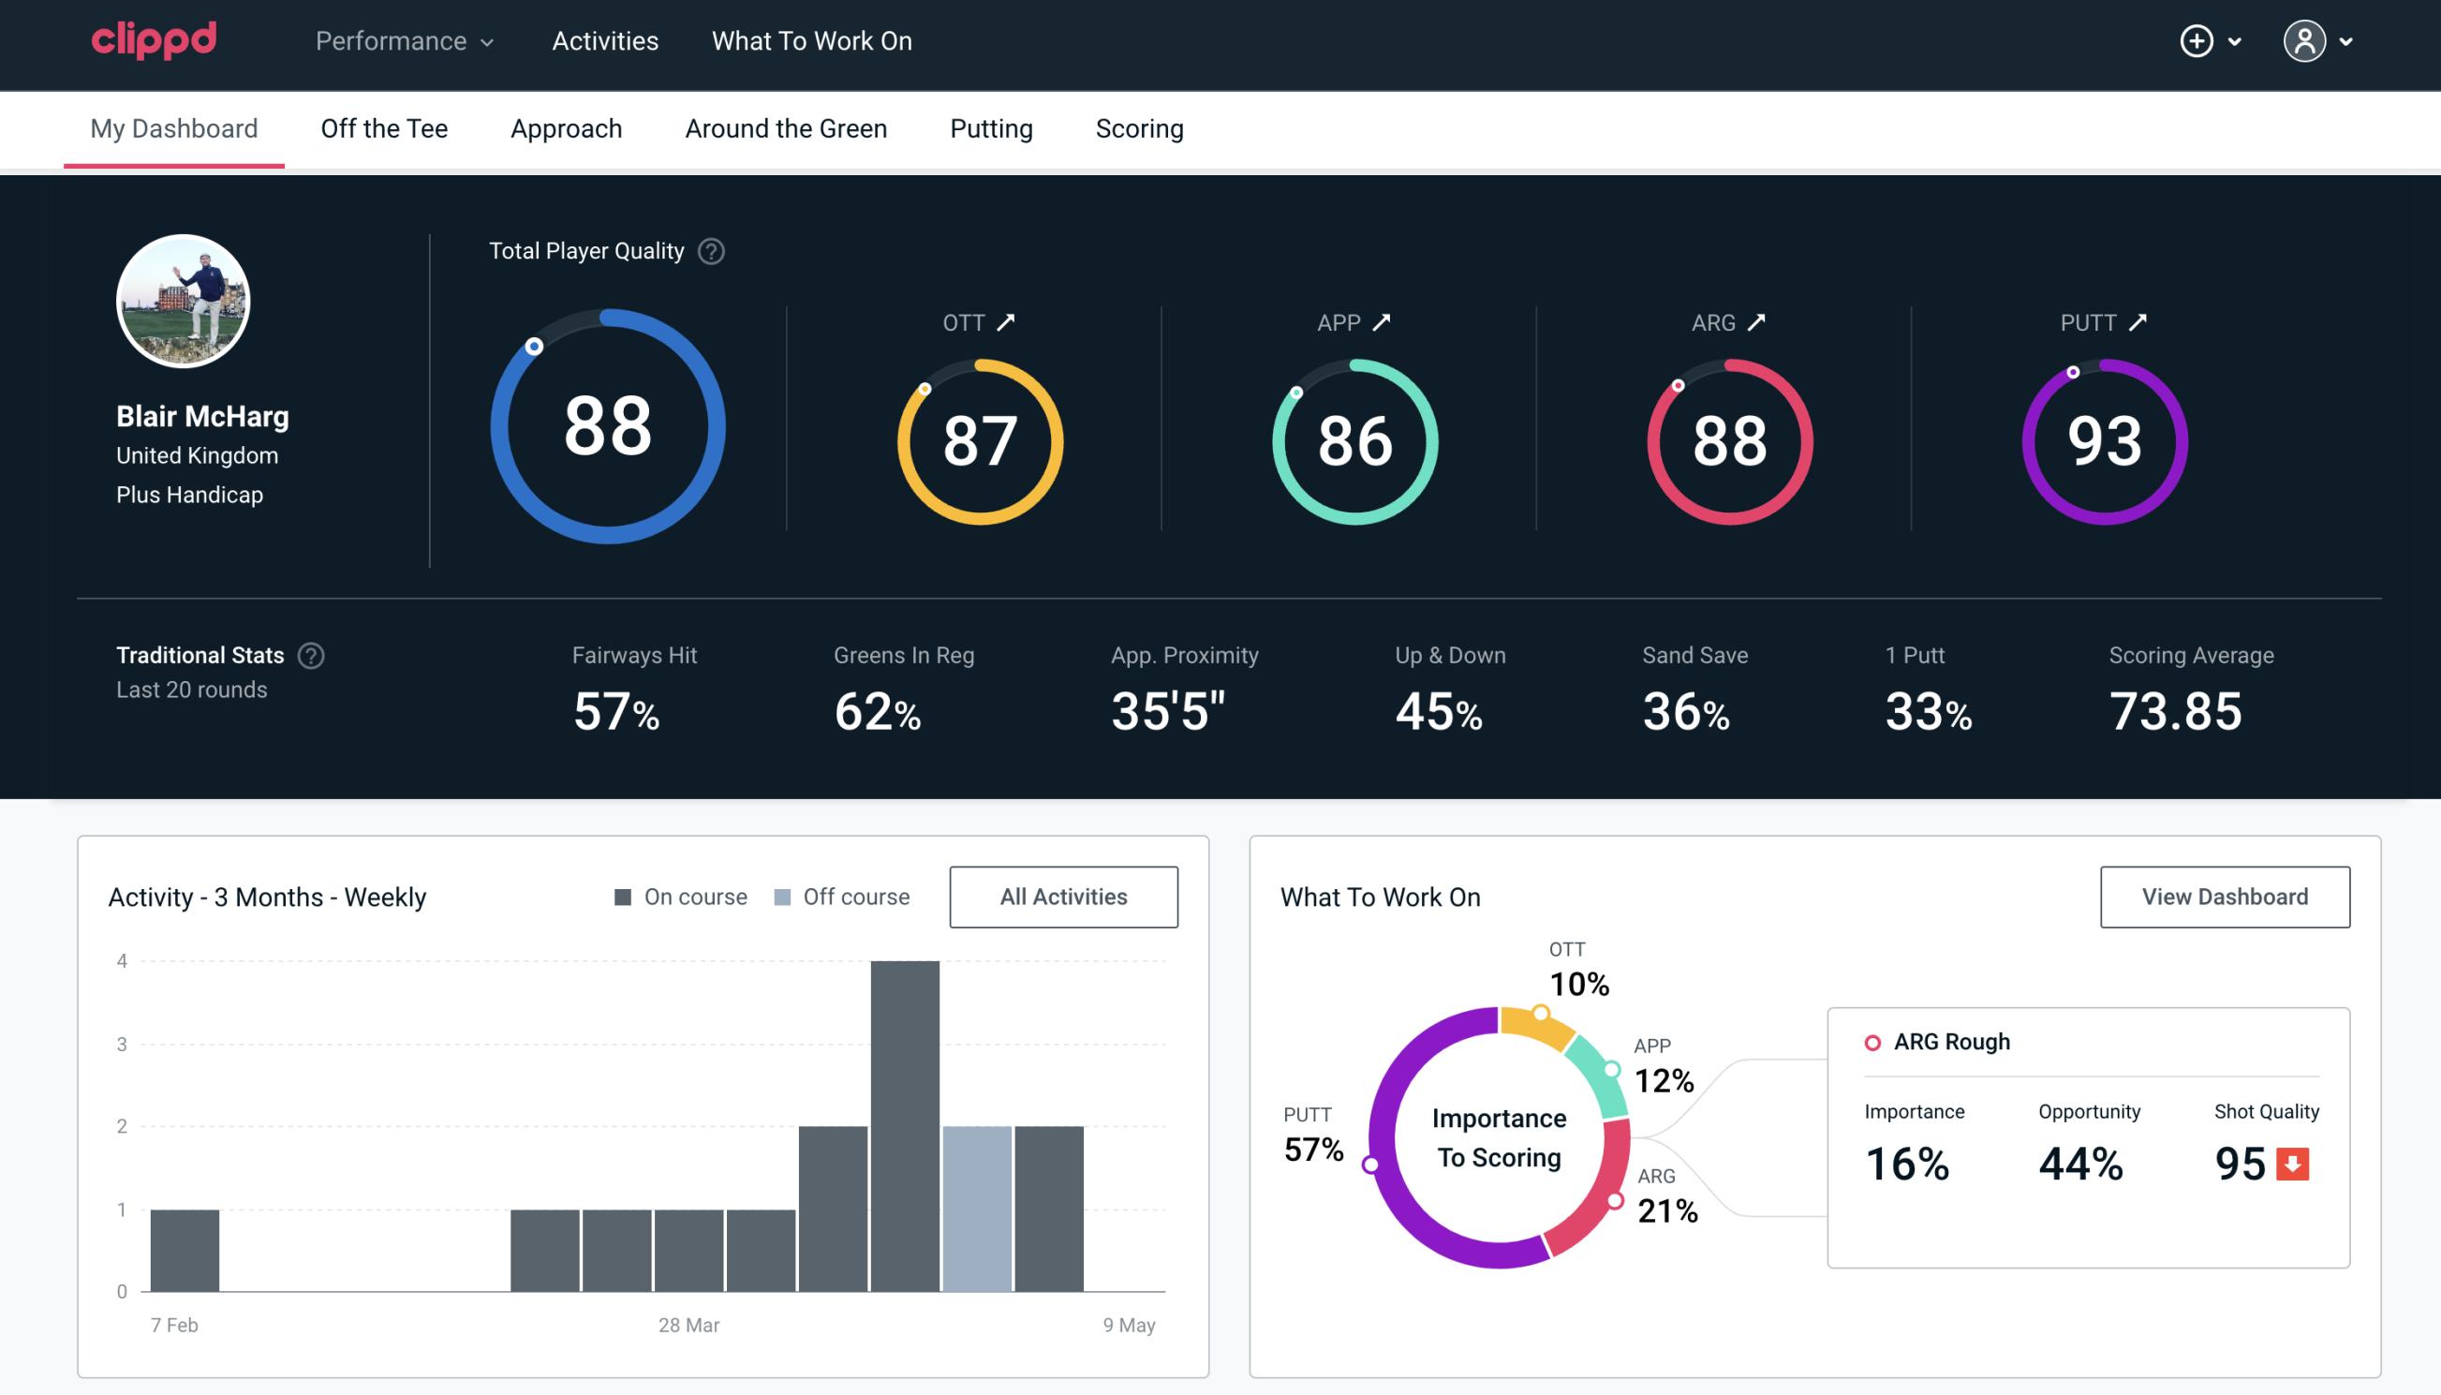The image size is (2441, 1395).
Task: Click the user account profile icon
Action: click(x=2307, y=42)
